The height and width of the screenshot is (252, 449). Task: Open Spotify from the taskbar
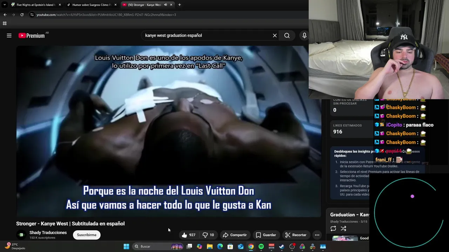(x=261, y=246)
